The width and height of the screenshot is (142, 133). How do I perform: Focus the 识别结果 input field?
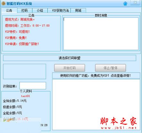click(x=33, y=85)
